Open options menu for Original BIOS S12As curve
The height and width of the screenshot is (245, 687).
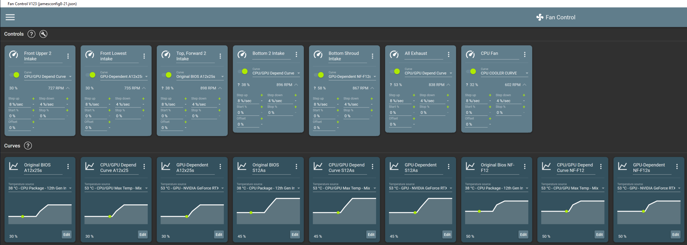click(x=296, y=166)
